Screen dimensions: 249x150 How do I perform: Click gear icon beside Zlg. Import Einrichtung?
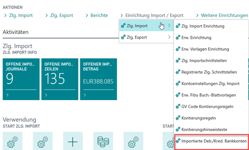178,26
